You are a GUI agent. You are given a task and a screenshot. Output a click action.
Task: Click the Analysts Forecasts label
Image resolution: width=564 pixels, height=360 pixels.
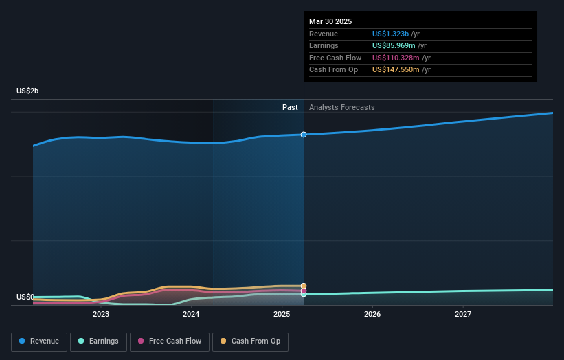pyautogui.click(x=341, y=107)
